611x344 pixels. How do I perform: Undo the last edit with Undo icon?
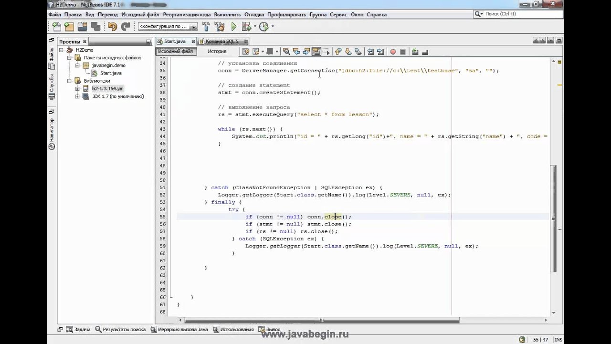pos(112,27)
